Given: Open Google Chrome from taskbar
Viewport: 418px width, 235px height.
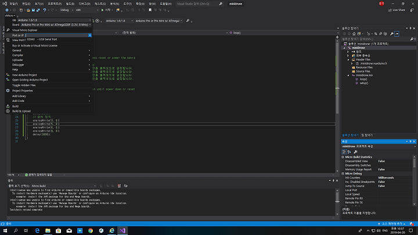Looking at the screenshot, I should (91, 230).
